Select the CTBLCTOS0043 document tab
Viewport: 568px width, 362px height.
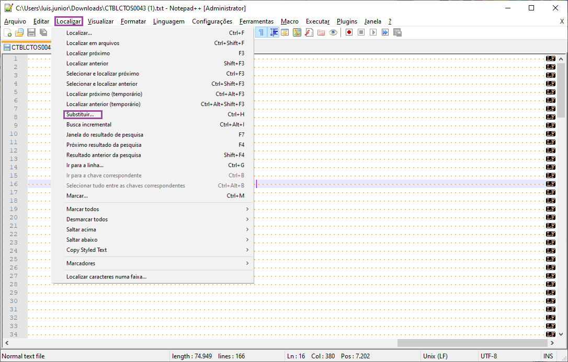[x=28, y=48]
